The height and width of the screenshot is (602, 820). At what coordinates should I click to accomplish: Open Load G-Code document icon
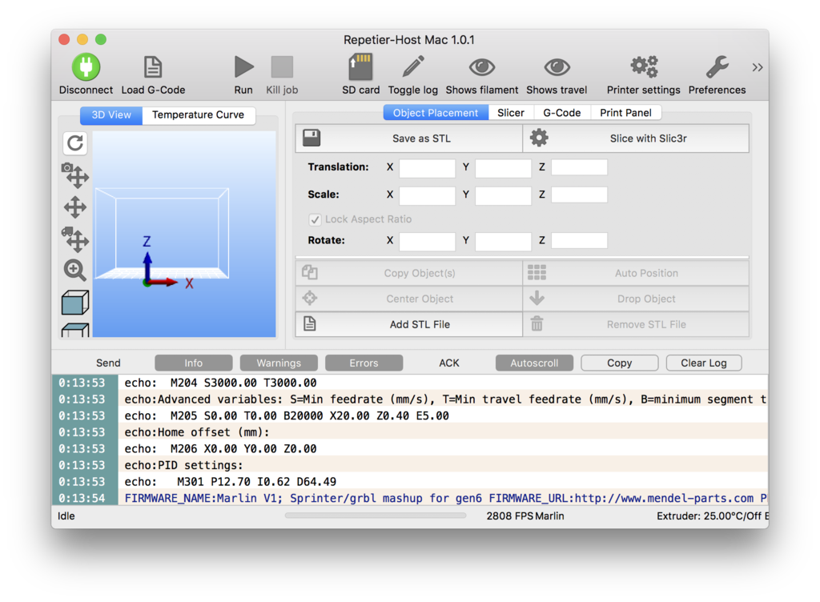153,67
